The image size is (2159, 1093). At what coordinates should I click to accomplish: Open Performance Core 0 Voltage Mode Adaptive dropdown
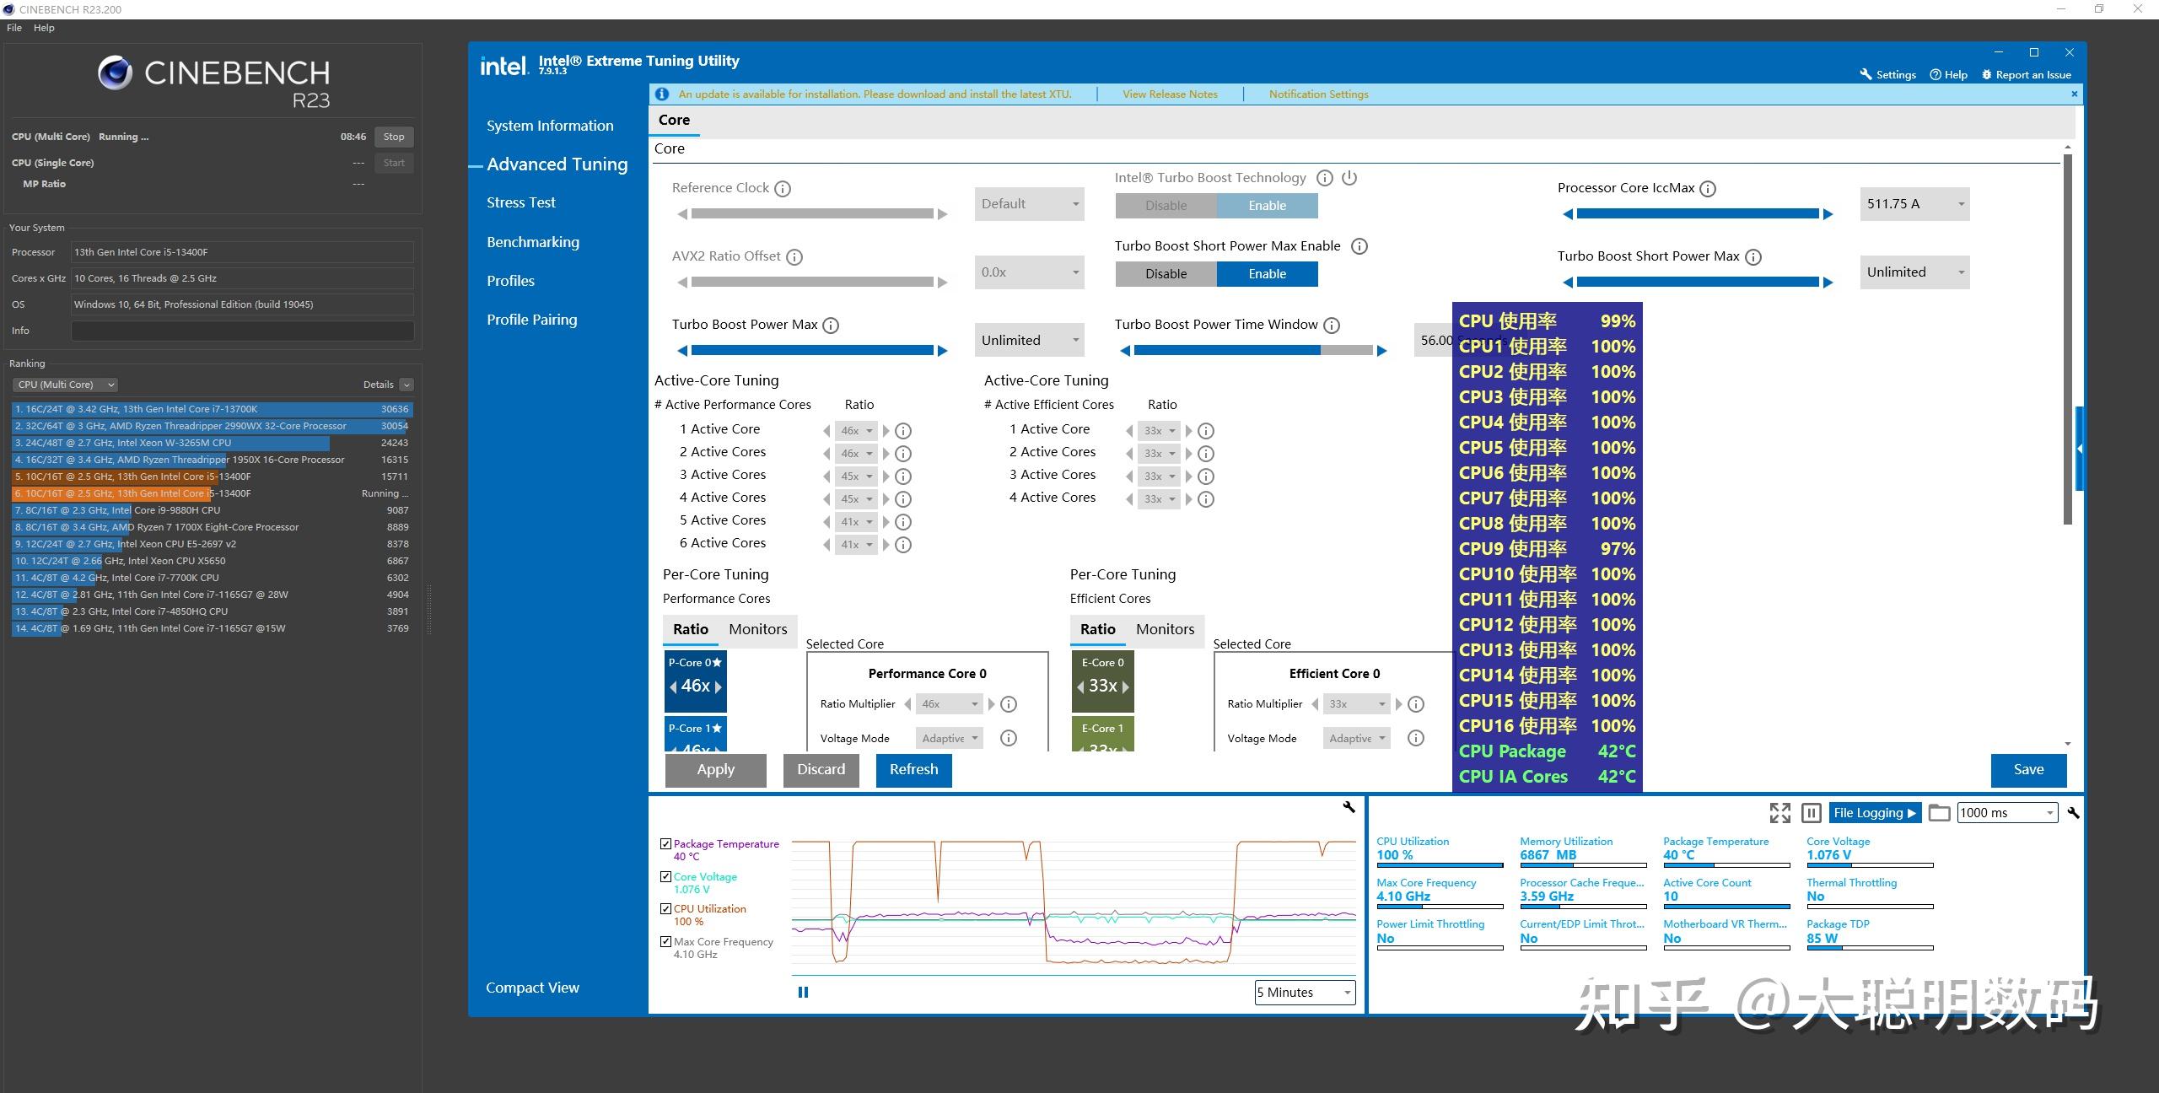point(950,739)
